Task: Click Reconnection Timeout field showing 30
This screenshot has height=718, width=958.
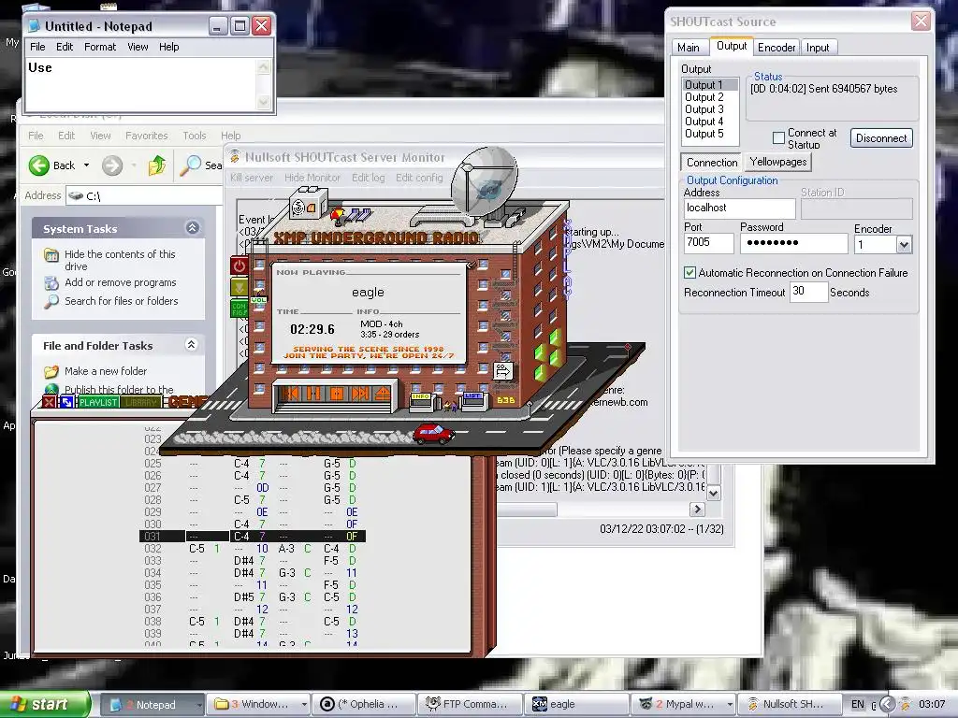Action: [x=808, y=292]
